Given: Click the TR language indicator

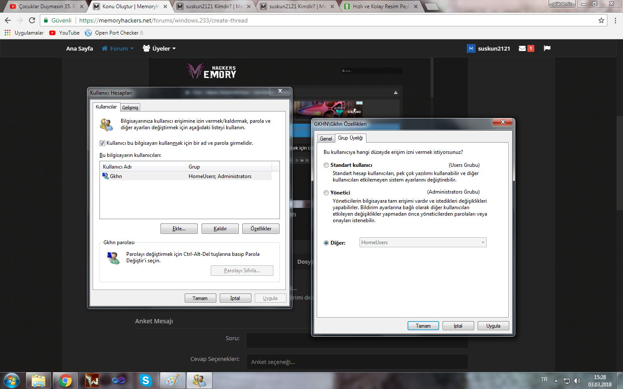Looking at the screenshot, I should (x=544, y=379).
